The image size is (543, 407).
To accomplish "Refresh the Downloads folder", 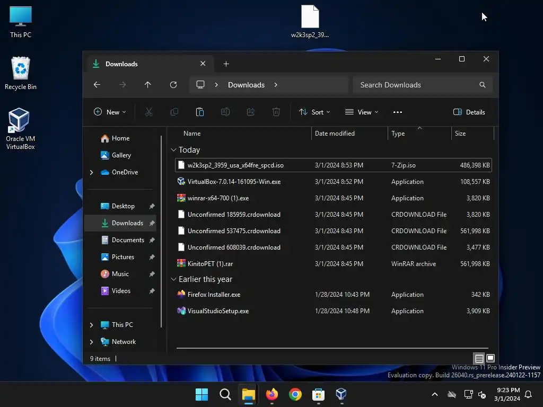I will tap(173, 85).
